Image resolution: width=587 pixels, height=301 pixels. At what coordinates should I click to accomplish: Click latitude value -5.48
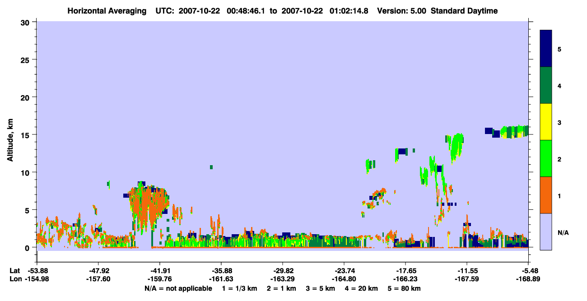530,271
